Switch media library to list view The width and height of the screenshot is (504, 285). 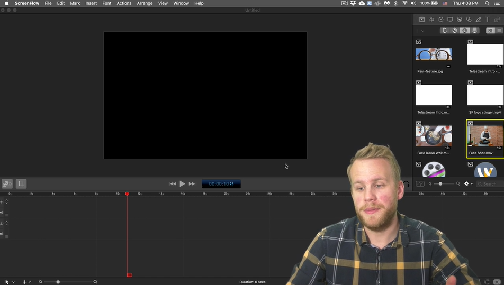click(499, 31)
